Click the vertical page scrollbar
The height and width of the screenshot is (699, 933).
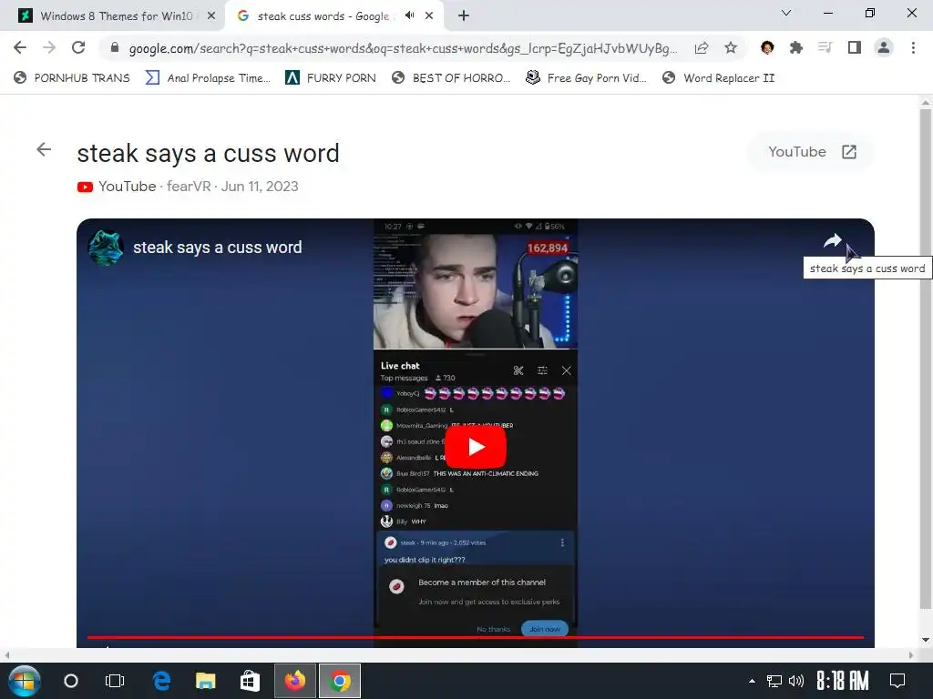coord(925,357)
